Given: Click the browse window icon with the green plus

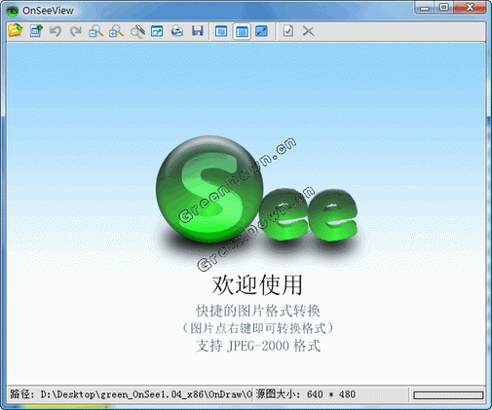Looking at the screenshot, I should [36, 31].
